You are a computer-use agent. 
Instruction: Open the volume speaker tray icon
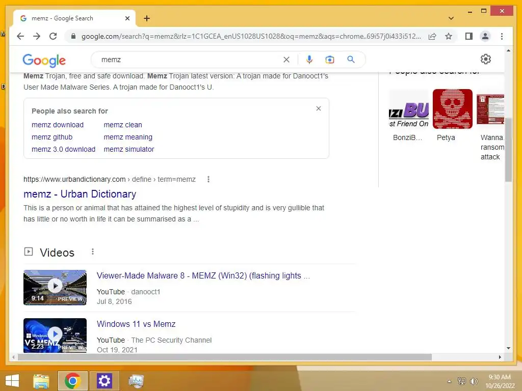tap(474, 381)
